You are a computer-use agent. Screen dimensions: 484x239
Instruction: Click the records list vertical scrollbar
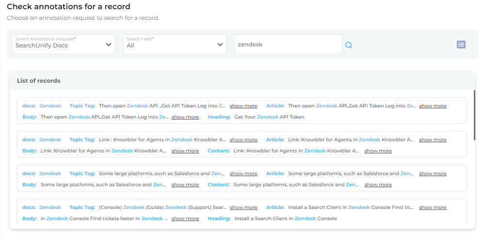point(474,116)
